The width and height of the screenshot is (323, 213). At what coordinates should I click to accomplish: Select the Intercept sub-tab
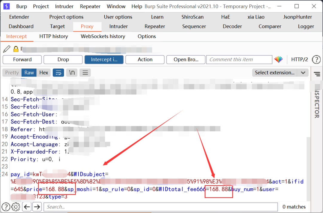coord(16,36)
